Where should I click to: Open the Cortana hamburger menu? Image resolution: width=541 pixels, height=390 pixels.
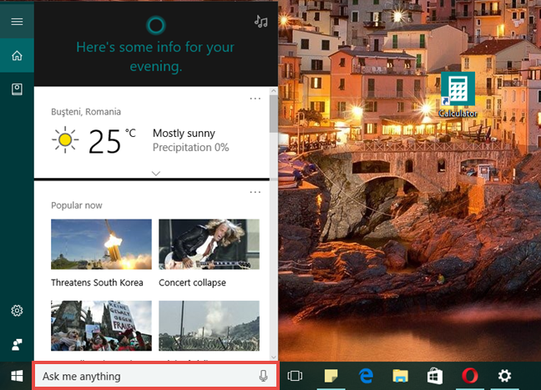17,22
